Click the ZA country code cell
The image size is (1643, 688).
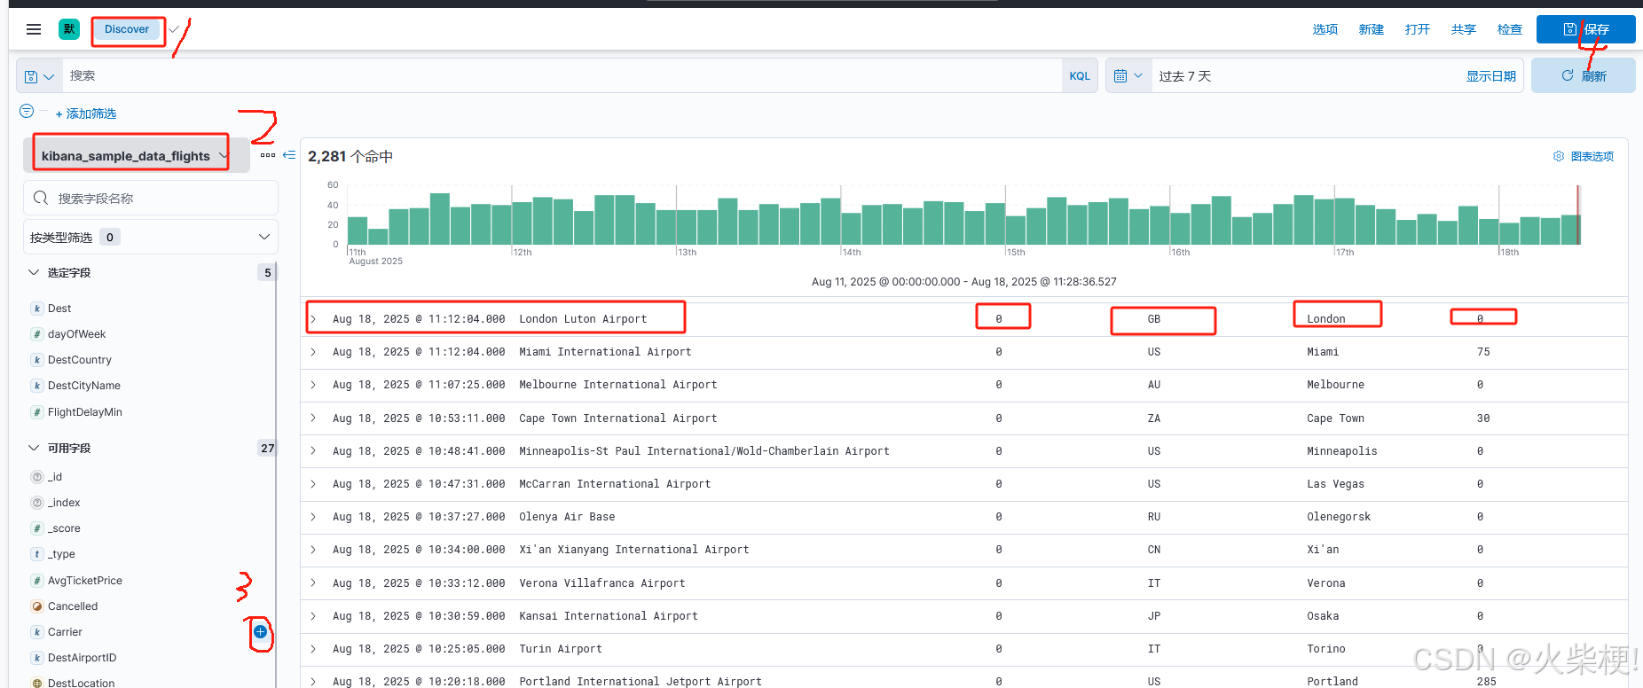(x=1153, y=418)
